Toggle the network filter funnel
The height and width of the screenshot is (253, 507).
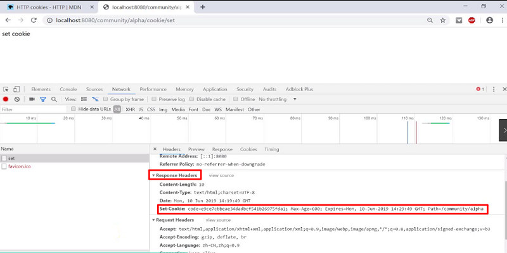[x=42, y=99]
